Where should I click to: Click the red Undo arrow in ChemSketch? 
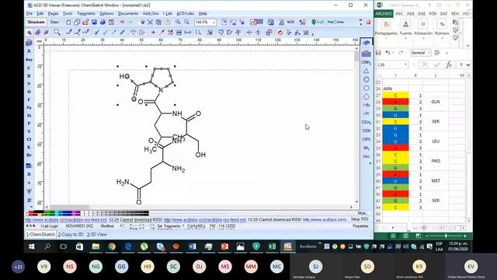click(122, 23)
